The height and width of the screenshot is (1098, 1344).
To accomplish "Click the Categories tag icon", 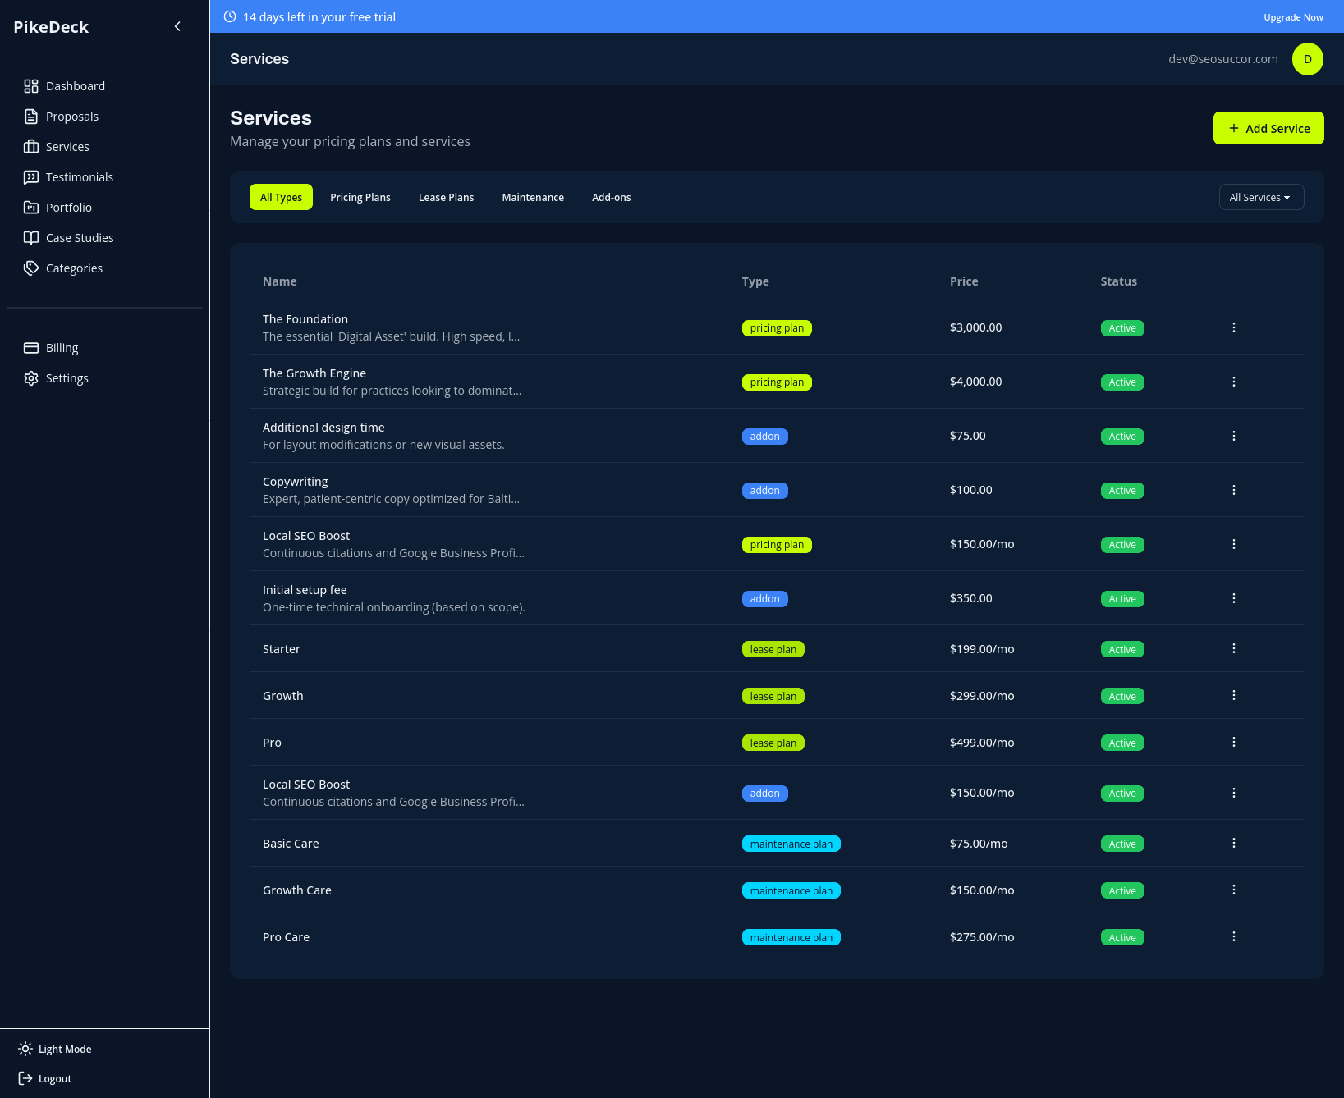I will [x=31, y=268].
